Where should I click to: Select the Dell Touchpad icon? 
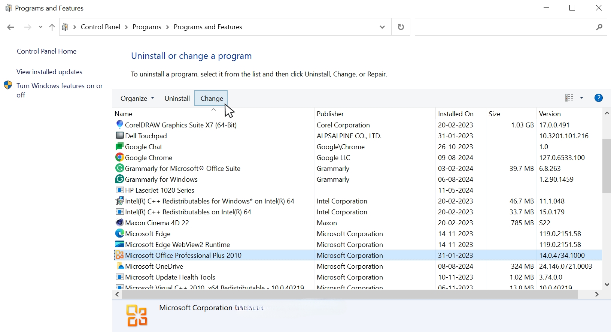point(119,135)
